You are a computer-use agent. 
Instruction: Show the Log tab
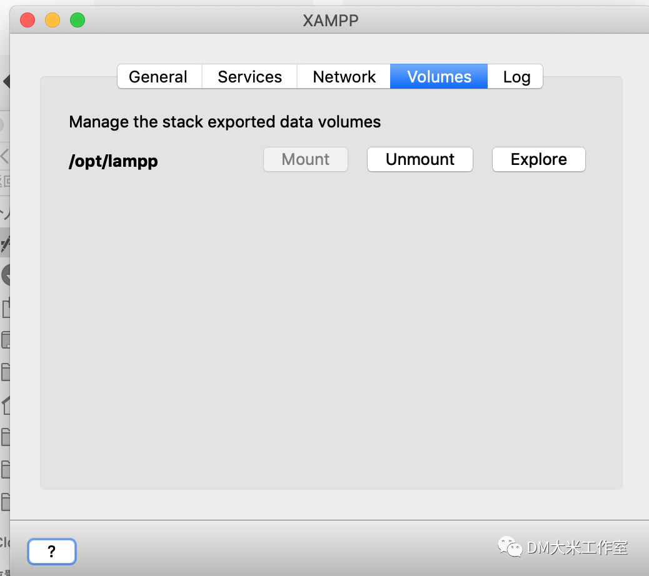point(516,76)
